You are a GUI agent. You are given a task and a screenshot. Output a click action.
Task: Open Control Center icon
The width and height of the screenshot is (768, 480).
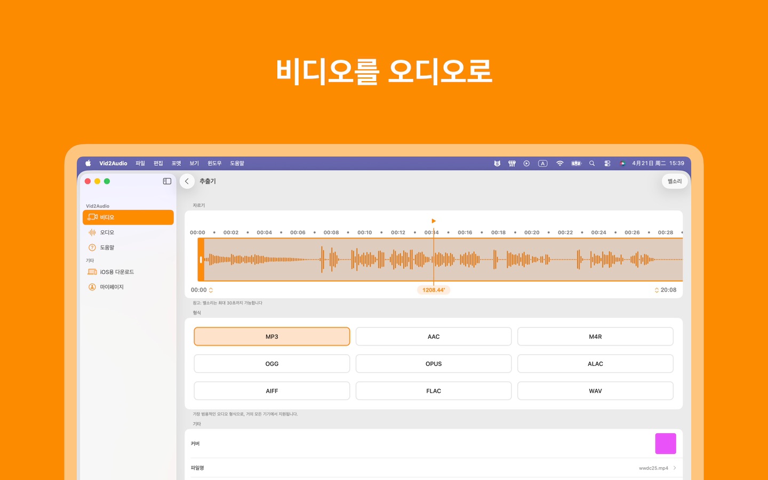click(607, 164)
